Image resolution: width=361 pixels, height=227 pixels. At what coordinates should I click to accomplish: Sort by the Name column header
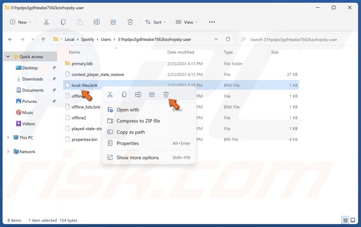pos(74,52)
